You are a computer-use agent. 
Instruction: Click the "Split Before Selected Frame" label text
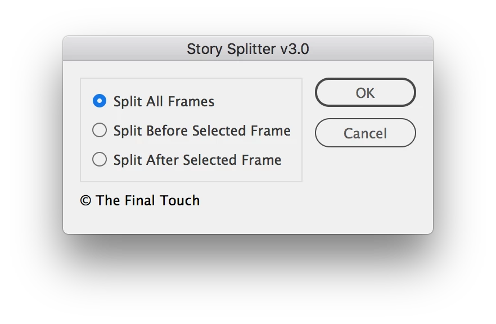(x=202, y=131)
